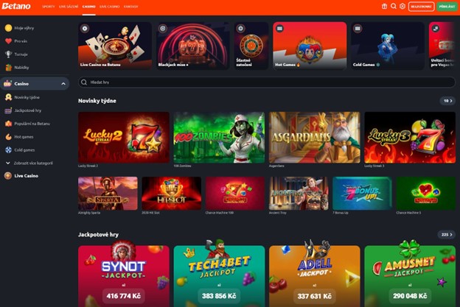
Task: Open Moje výhry in sidebar
Action: click(x=19, y=28)
